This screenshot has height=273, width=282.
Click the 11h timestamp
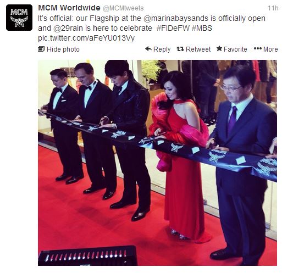coord(273,8)
